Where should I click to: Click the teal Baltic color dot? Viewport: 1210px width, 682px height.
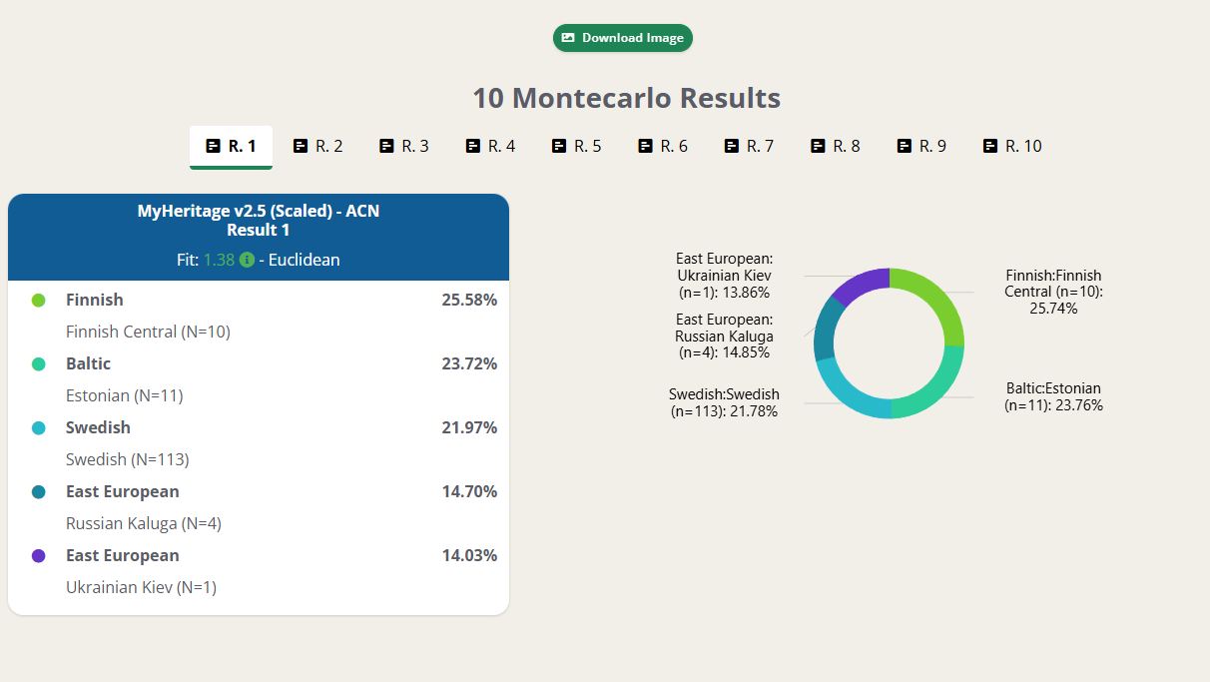point(39,363)
